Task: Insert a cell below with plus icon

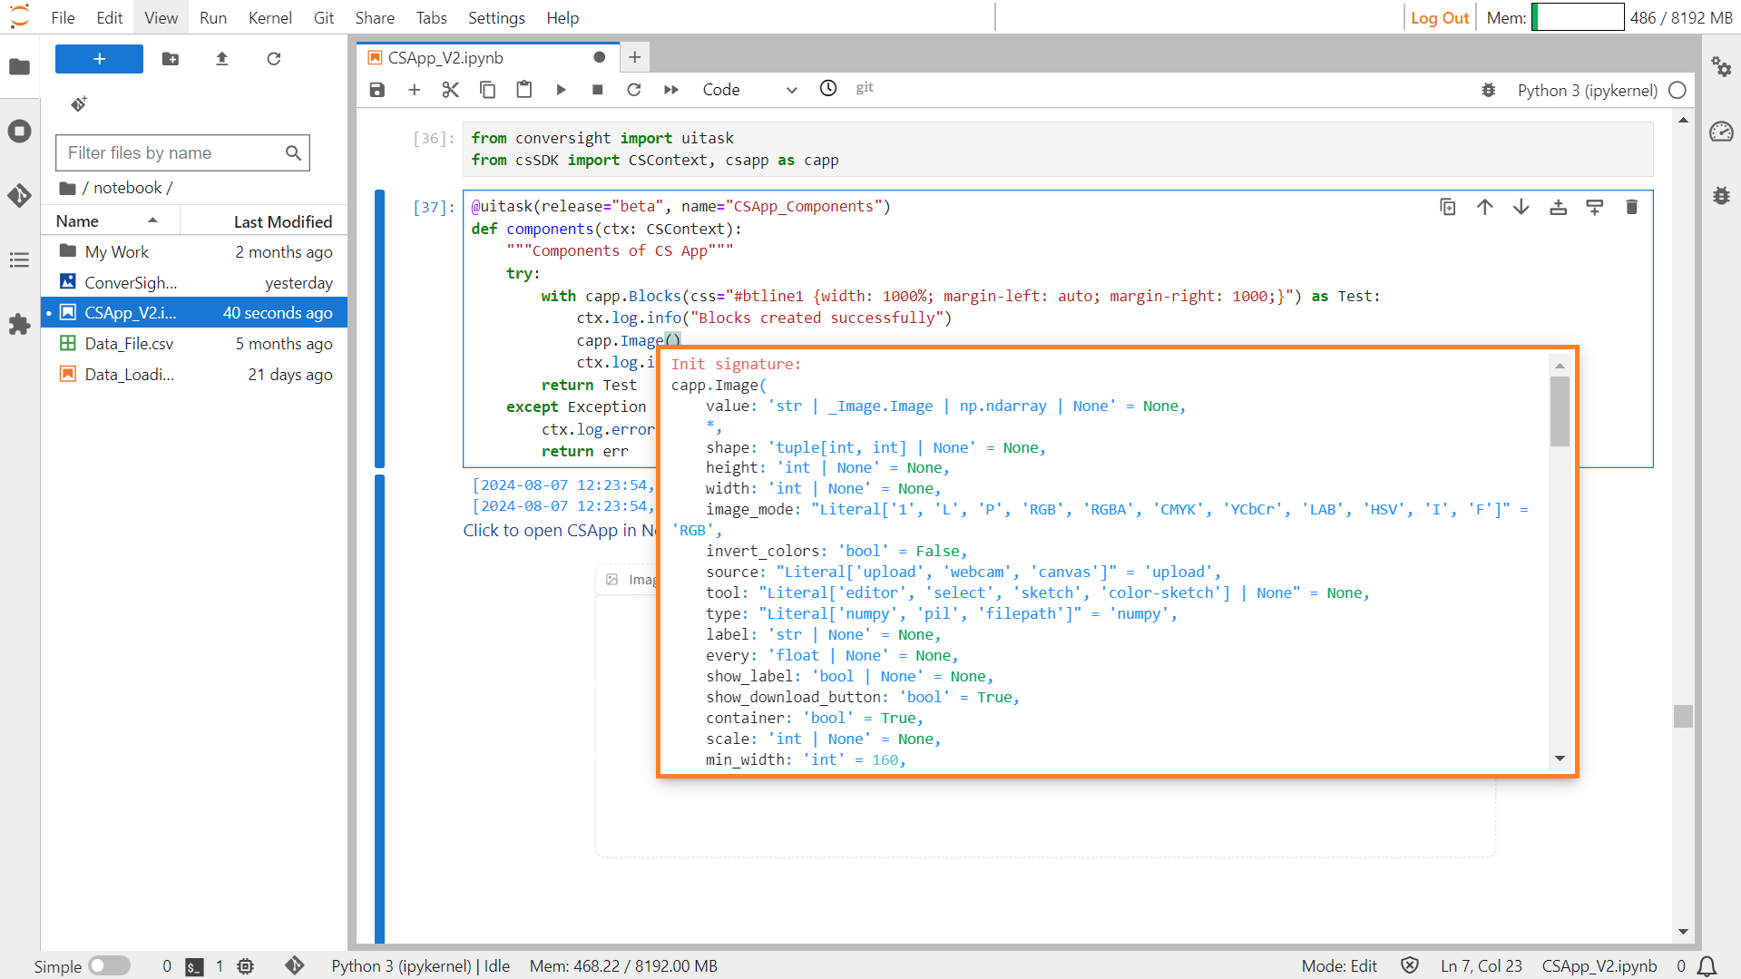Action: pyautogui.click(x=415, y=90)
